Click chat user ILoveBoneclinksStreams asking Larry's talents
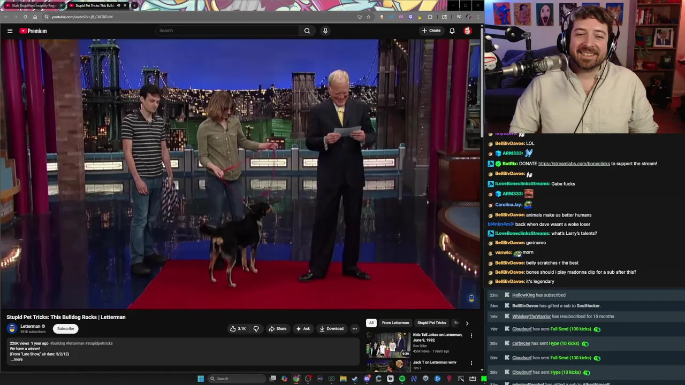The height and width of the screenshot is (385, 685). [522, 233]
